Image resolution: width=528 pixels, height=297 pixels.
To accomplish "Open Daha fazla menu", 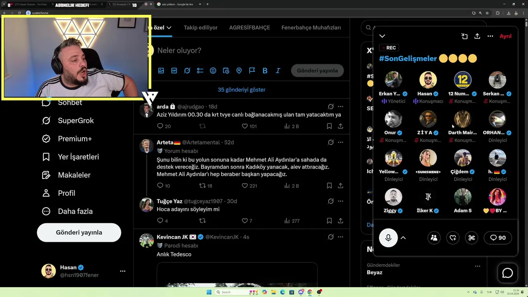I will pyautogui.click(x=68, y=211).
